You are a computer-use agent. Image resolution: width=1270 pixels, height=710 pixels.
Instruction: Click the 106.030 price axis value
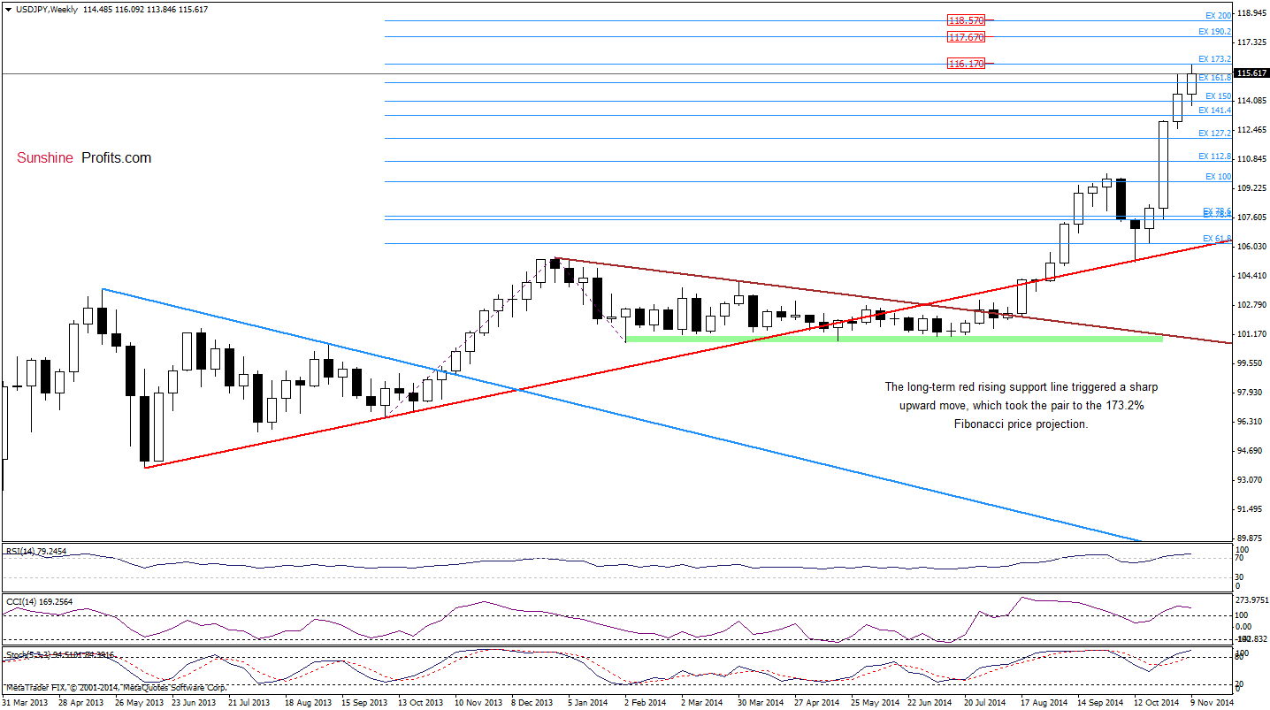(1252, 247)
